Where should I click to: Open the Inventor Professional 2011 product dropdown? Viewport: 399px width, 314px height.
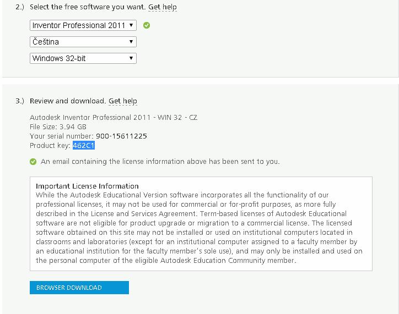click(83, 25)
